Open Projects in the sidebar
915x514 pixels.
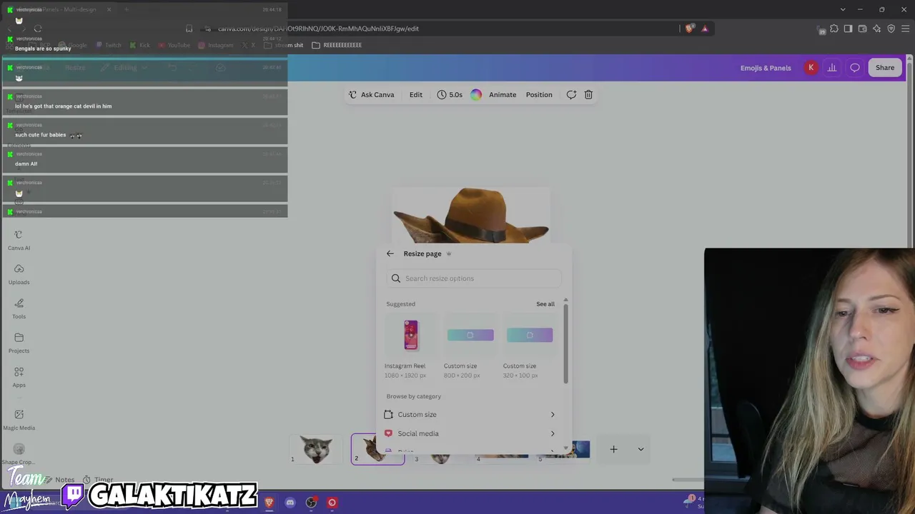(x=19, y=343)
